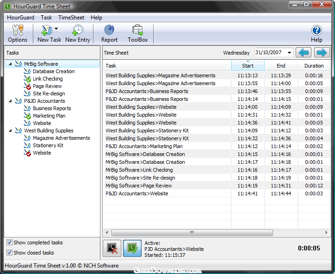This screenshot has width=335, height=274.
Task: Sort by the Duration column header
Action: pos(314,66)
